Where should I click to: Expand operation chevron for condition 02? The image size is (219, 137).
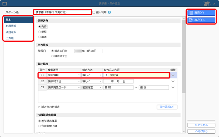point(173,82)
